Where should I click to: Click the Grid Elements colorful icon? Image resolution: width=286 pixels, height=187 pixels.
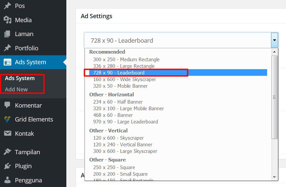click(x=8, y=119)
